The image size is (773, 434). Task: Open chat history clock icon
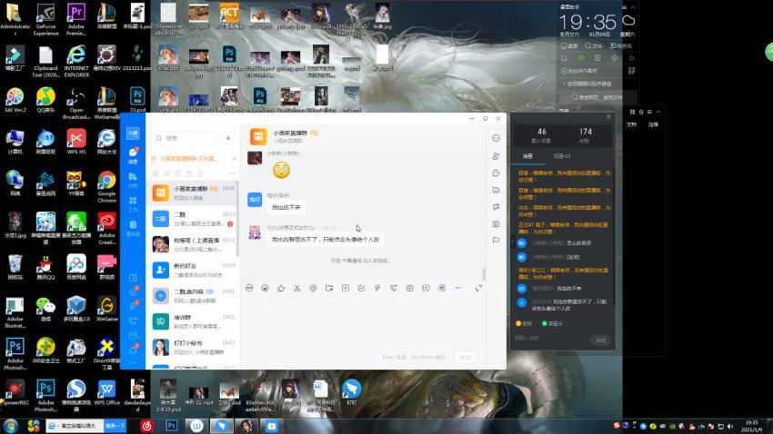496,173
